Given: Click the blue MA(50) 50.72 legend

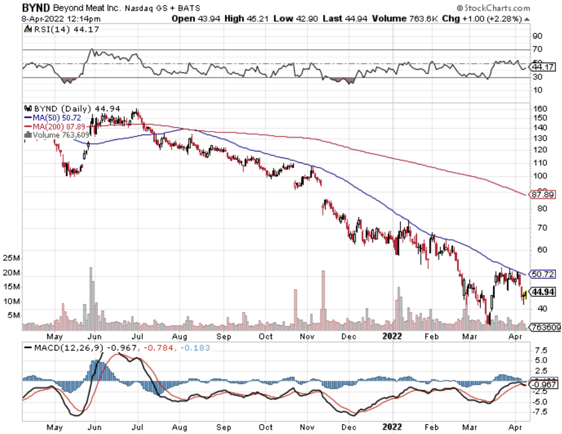Looking at the screenshot, I should (53, 118).
